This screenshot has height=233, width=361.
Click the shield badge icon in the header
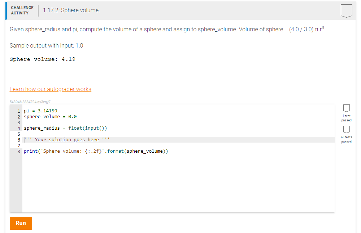click(347, 10)
